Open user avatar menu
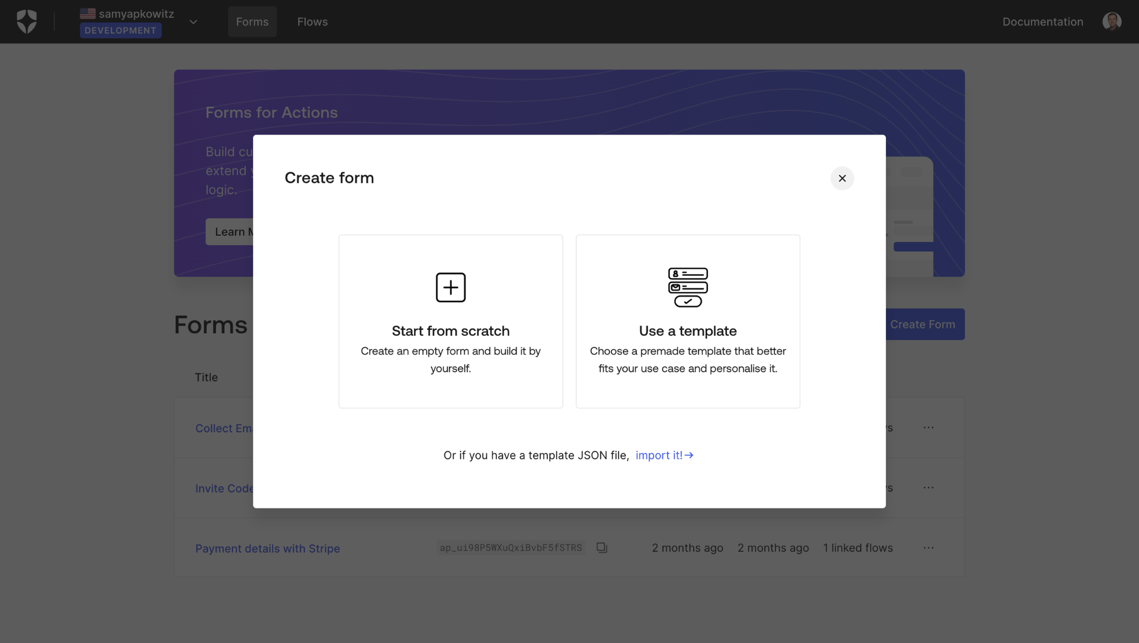This screenshot has width=1139, height=643. click(x=1111, y=22)
